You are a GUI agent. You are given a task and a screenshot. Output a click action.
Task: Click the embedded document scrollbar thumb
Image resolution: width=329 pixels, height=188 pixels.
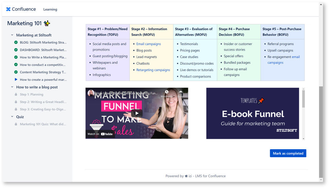click(303, 99)
